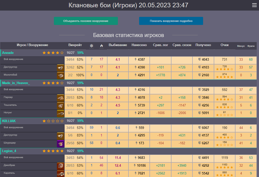Viewport: 259px width, 177px height.
Task: Click the Тошнитель weapon icon
Action: pyautogui.click(x=60, y=105)
